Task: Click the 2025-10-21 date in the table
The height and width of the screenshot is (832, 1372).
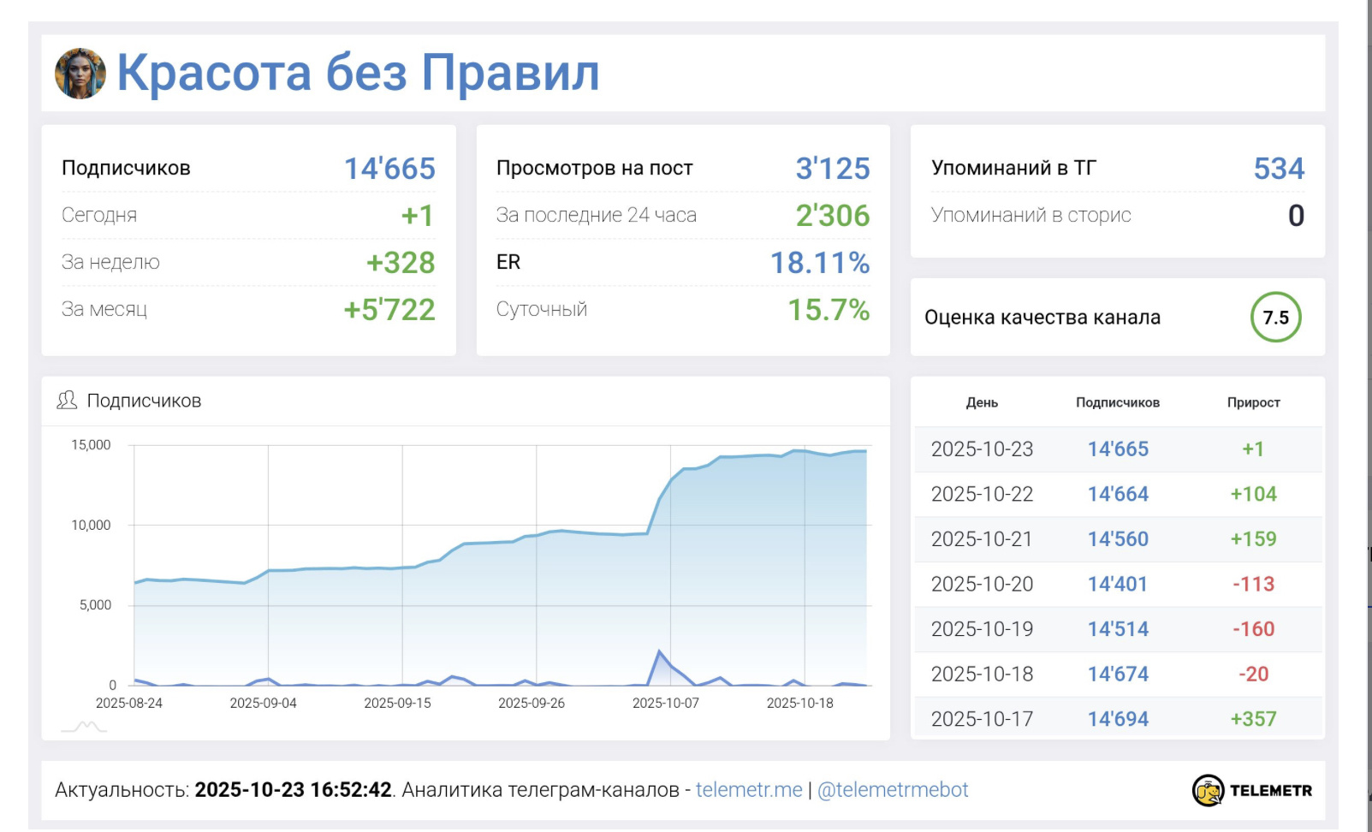Action: (982, 539)
